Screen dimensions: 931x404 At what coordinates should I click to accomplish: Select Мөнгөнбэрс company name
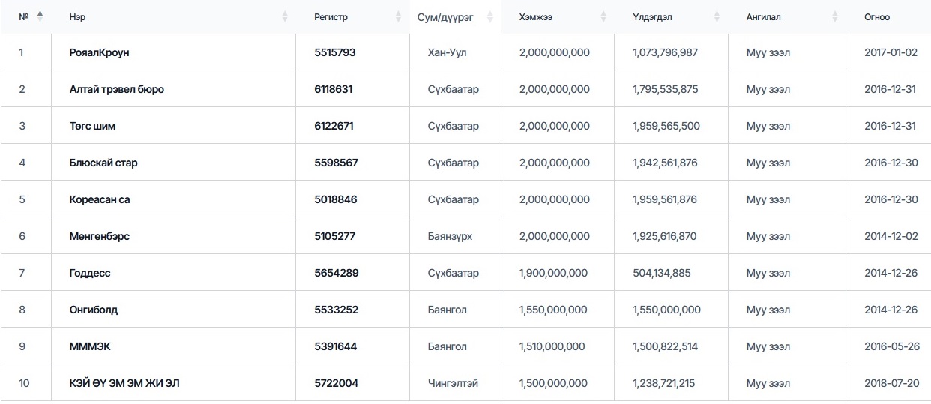[100, 236]
